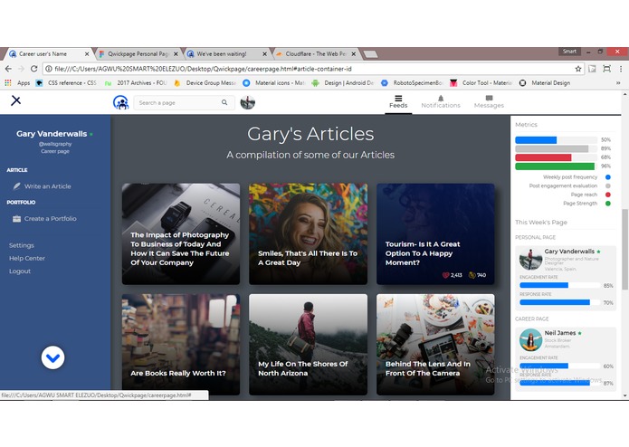Reload the page
This screenshot has width=629, height=447.
[34, 69]
